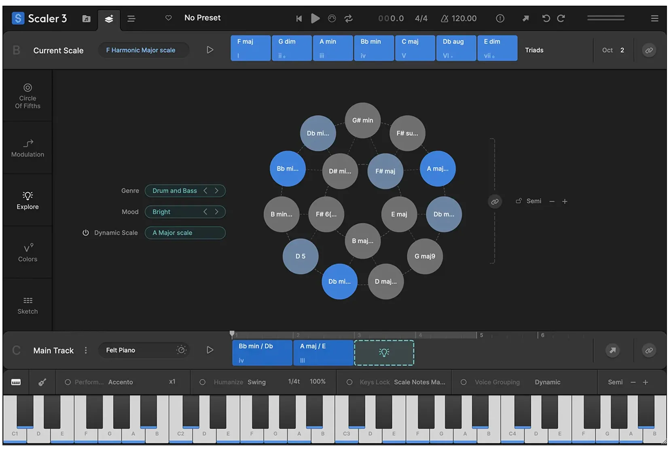Switch to the piano keyboard view icon

point(16,382)
